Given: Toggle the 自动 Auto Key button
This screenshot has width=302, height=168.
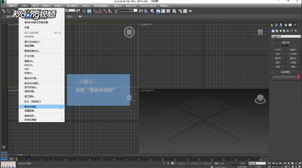Looking at the screenshot, I should (242, 163).
